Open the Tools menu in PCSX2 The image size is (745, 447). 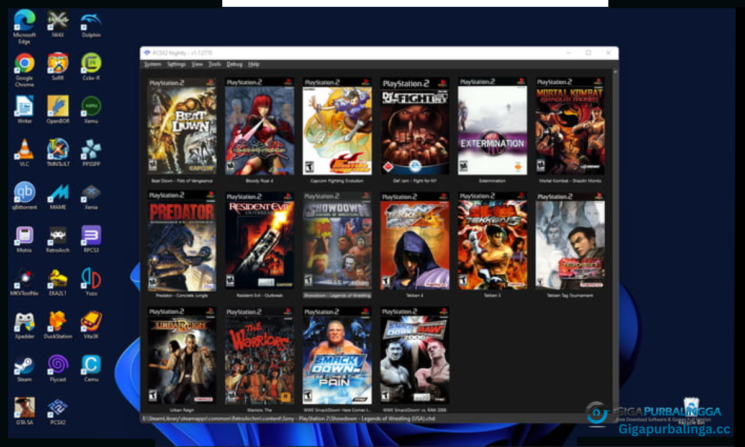(214, 64)
